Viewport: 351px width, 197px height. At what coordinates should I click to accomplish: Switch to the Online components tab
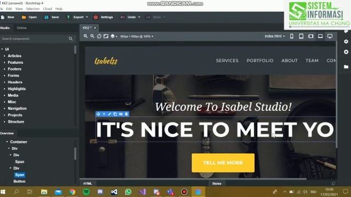click(21, 28)
